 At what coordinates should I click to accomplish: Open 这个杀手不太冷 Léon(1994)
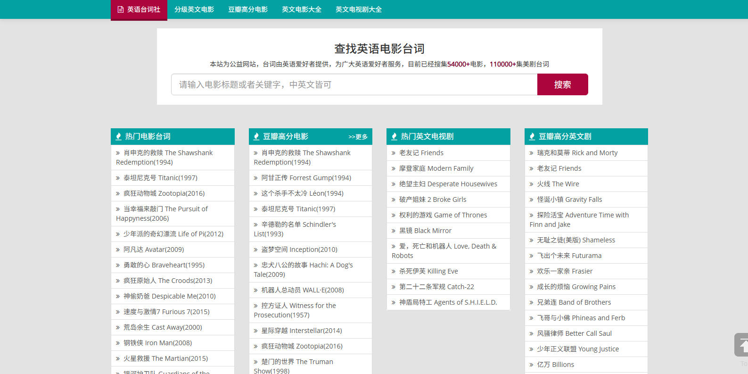303,193
